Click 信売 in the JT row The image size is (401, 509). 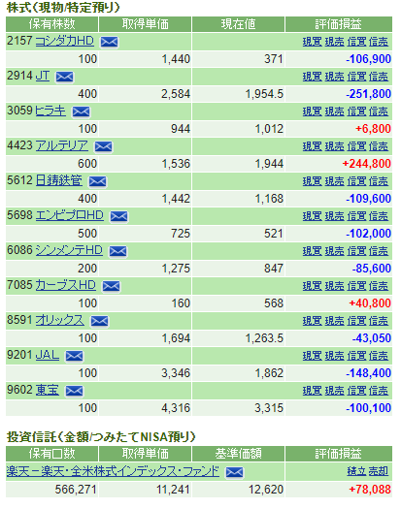tap(379, 77)
